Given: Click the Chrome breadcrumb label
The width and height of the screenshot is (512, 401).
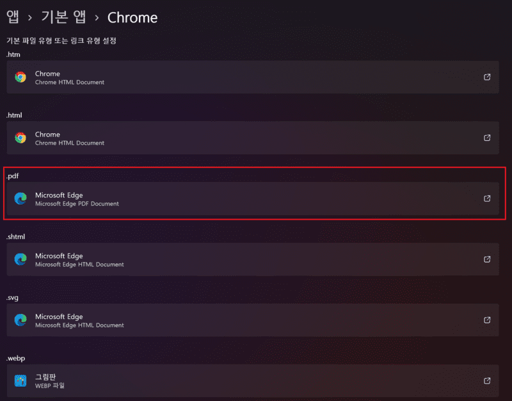Looking at the screenshot, I should [x=132, y=17].
